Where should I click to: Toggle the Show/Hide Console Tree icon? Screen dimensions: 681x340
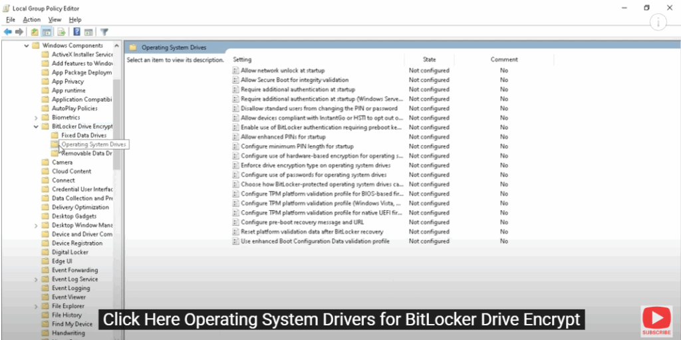[47, 32]
